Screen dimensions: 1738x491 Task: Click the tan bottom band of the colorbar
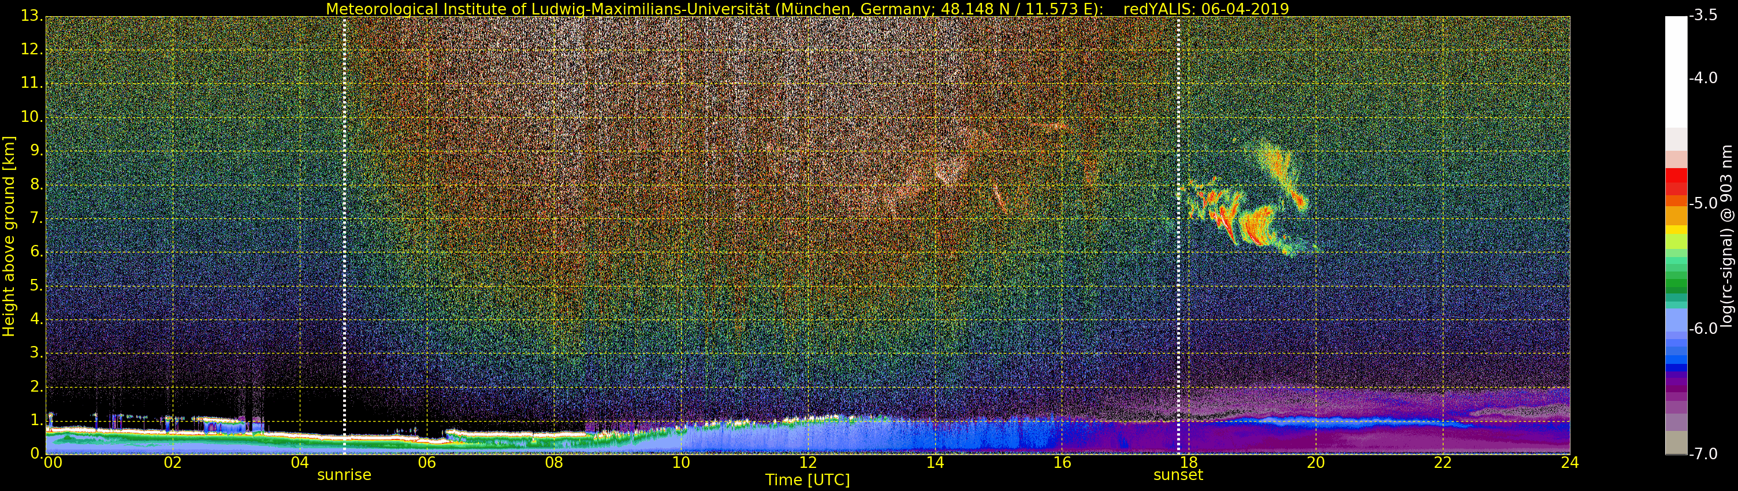click(1676, 442)
